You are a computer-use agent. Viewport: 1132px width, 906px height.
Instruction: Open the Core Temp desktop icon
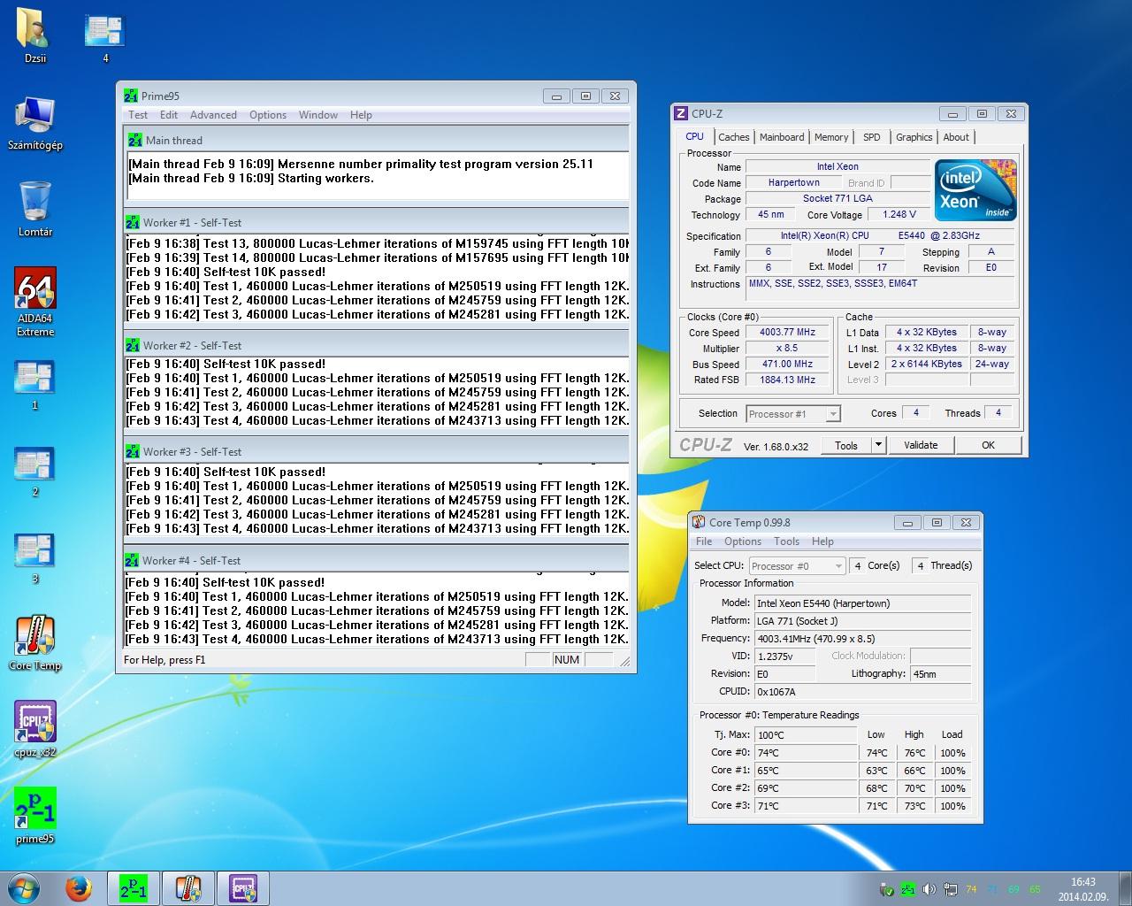pyautogui.click(x=35, y=637)
